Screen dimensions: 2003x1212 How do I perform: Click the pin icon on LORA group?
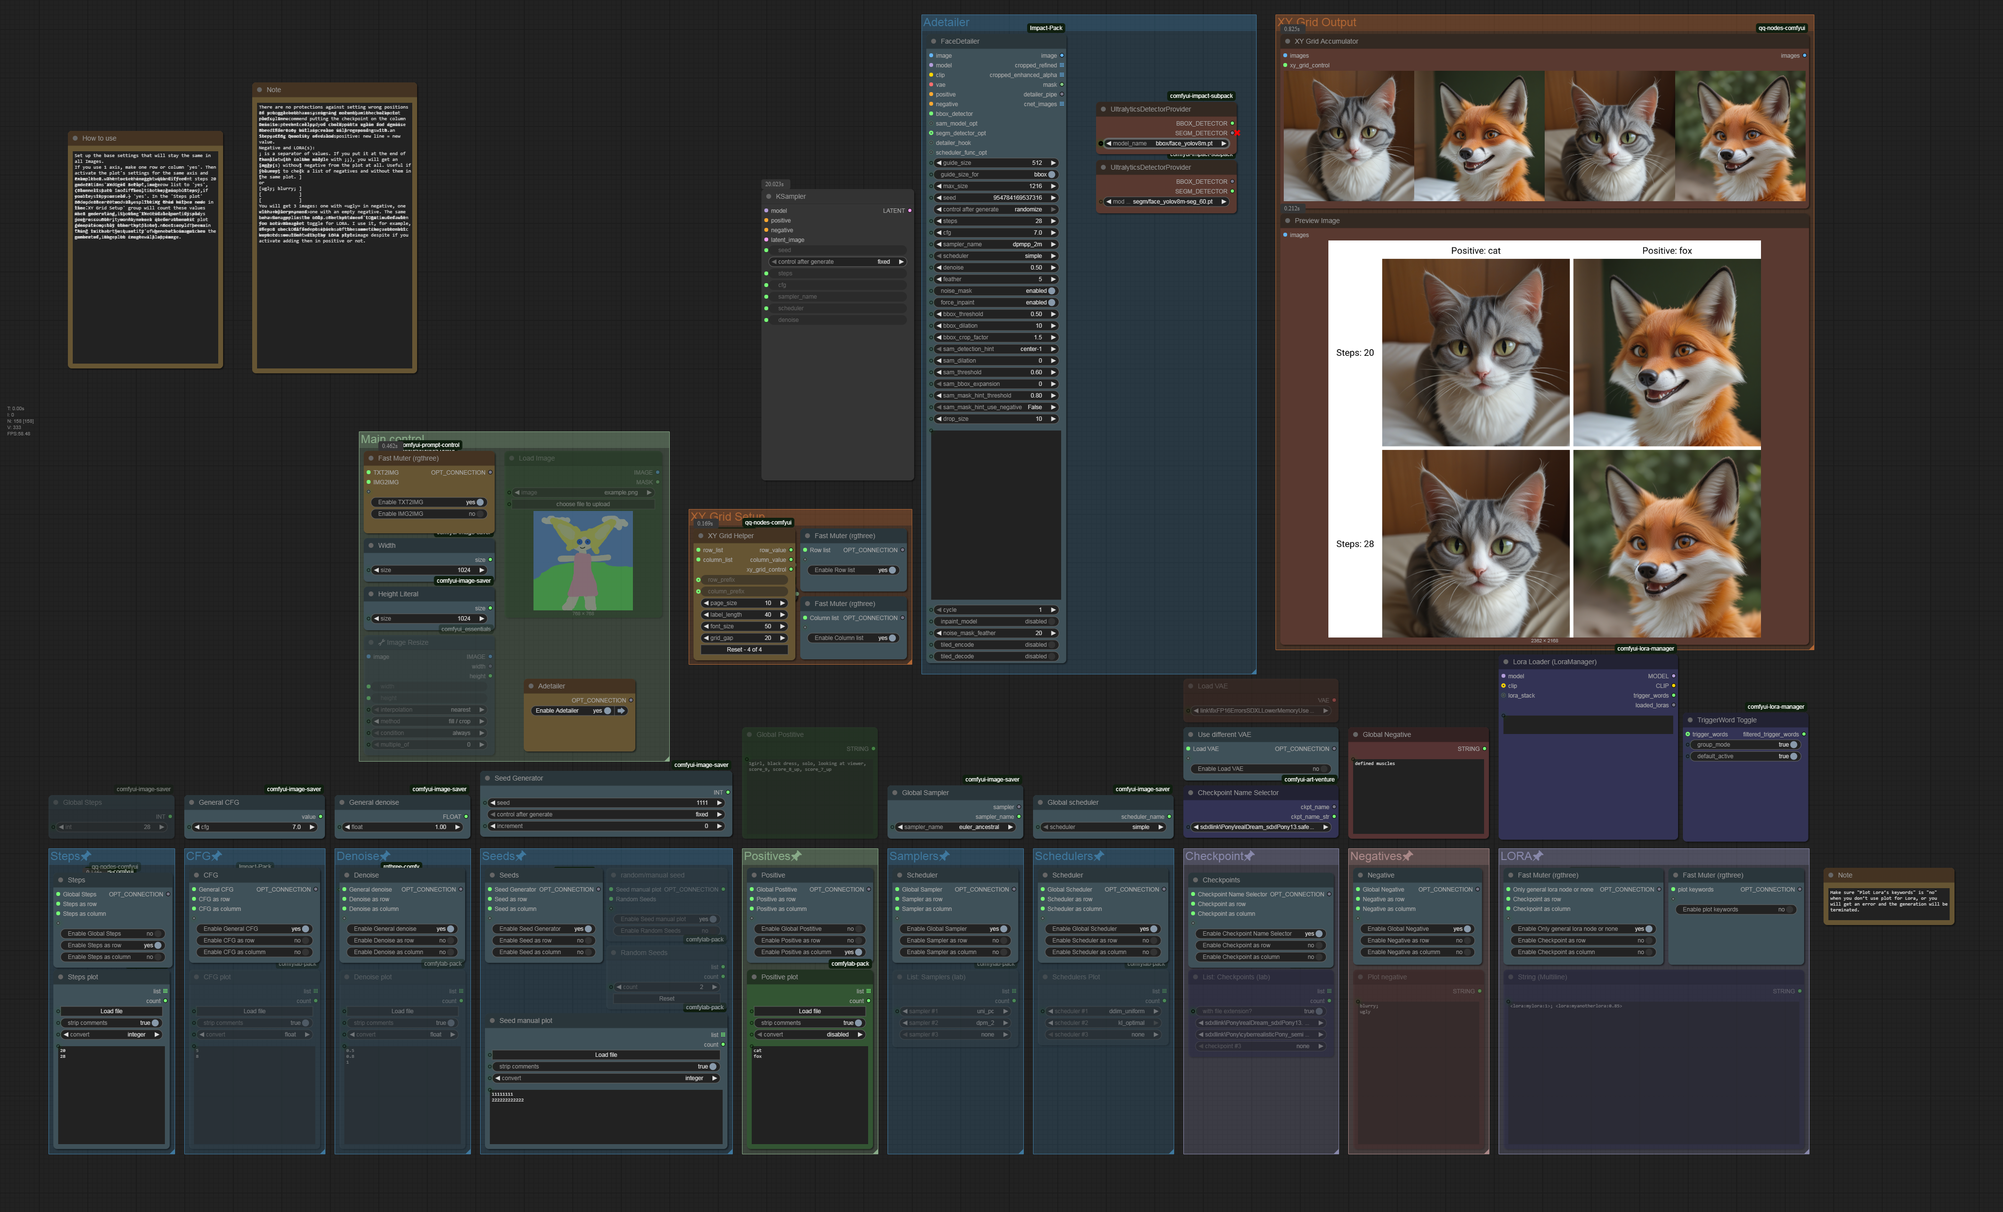1538,856
